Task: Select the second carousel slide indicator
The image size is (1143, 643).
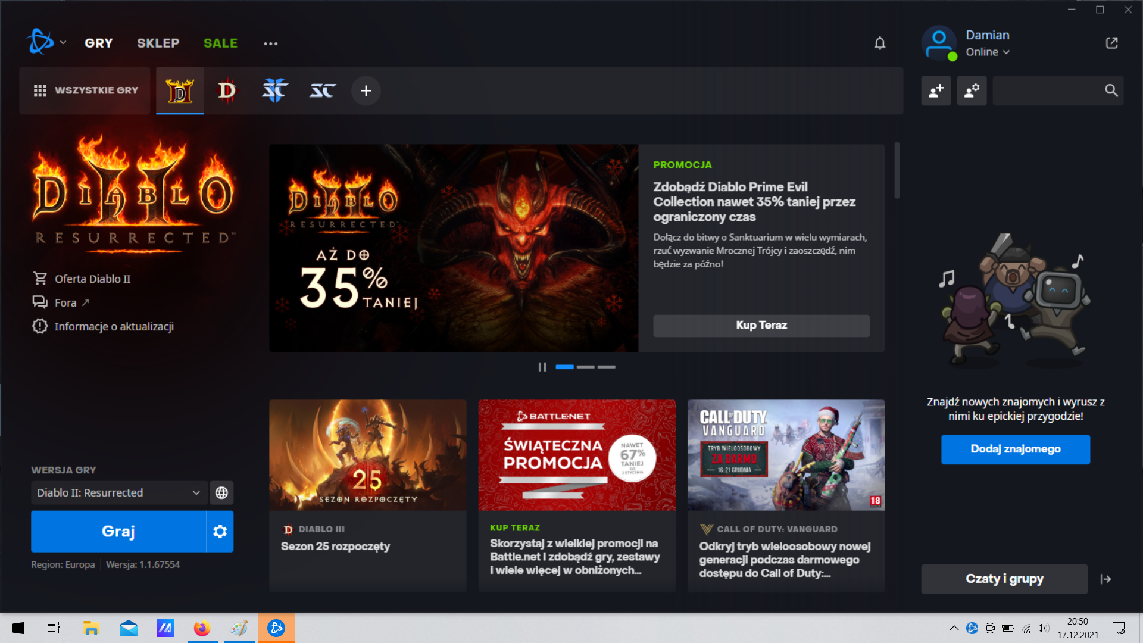Action: [x=585, y=367]
